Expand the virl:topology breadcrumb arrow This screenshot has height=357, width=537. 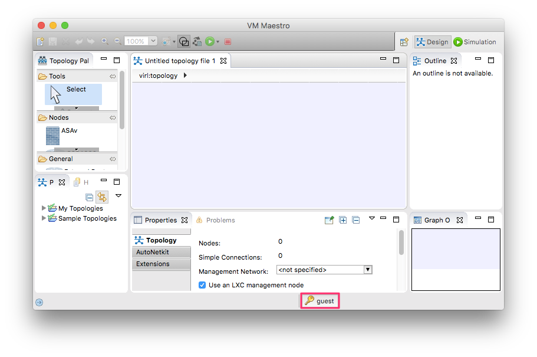click(185, 76)
